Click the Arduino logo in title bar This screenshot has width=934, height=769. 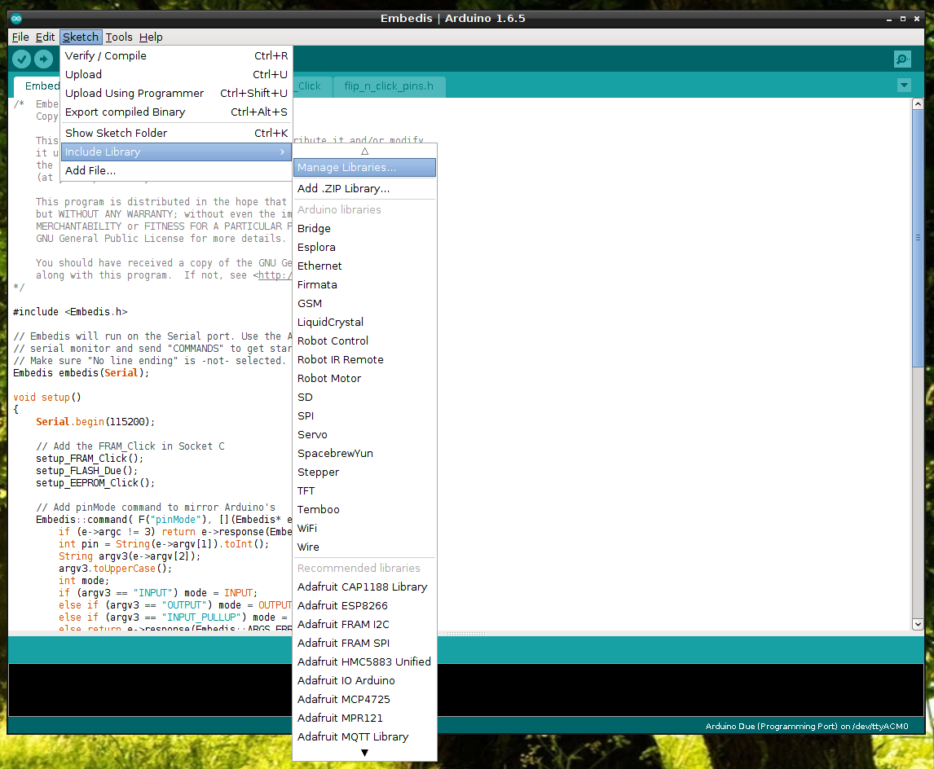point(16,19)
